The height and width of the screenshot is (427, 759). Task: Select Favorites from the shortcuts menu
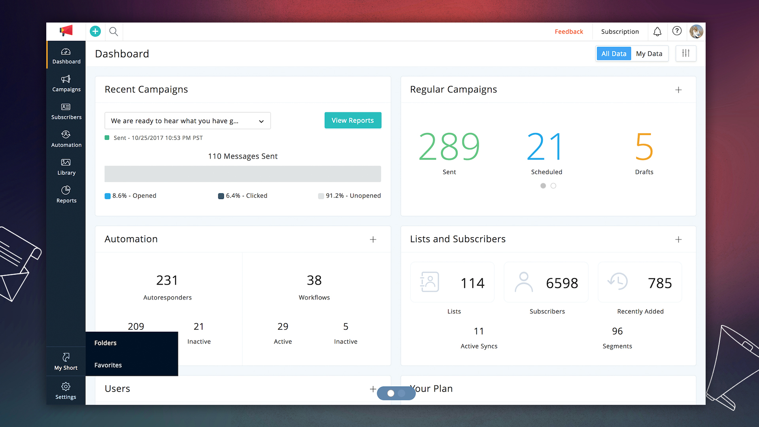(132, 365)
